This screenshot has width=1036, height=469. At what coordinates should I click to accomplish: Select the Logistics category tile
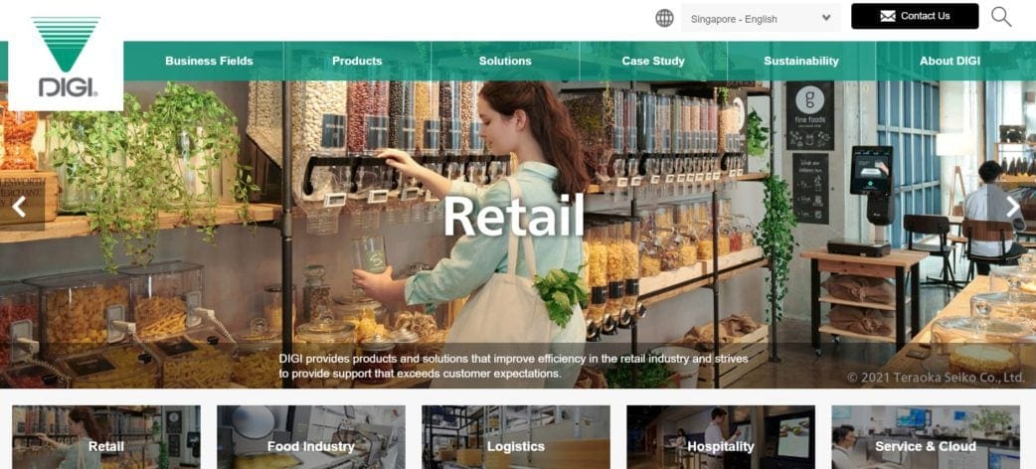(x=516, y=437)
